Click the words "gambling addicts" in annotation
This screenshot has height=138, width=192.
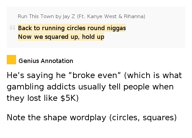click(41, 87)
